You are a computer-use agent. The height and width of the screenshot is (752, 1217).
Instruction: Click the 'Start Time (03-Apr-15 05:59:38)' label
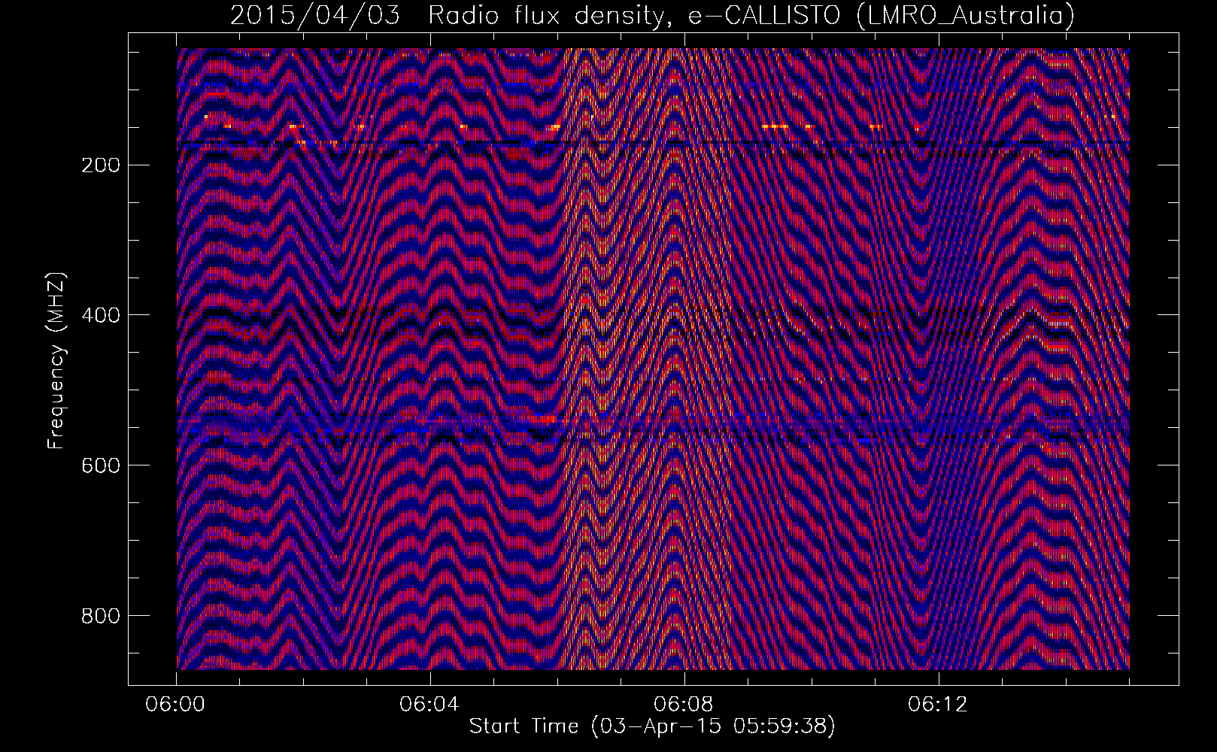point(652,726)
